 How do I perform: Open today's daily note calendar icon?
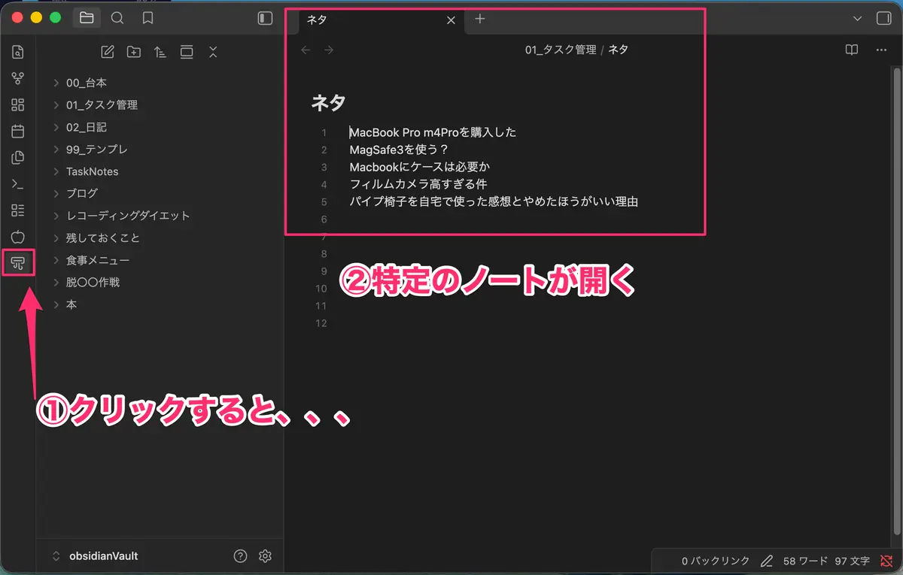coord(18,131)
